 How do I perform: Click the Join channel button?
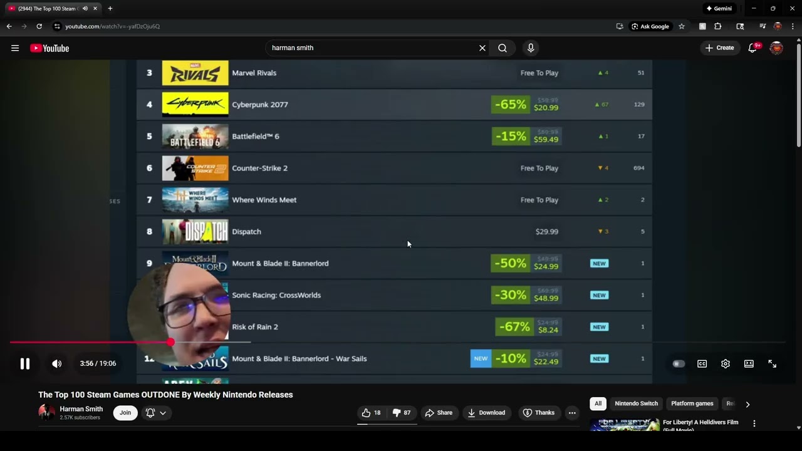pyautogui.click(x=125, y=413)
